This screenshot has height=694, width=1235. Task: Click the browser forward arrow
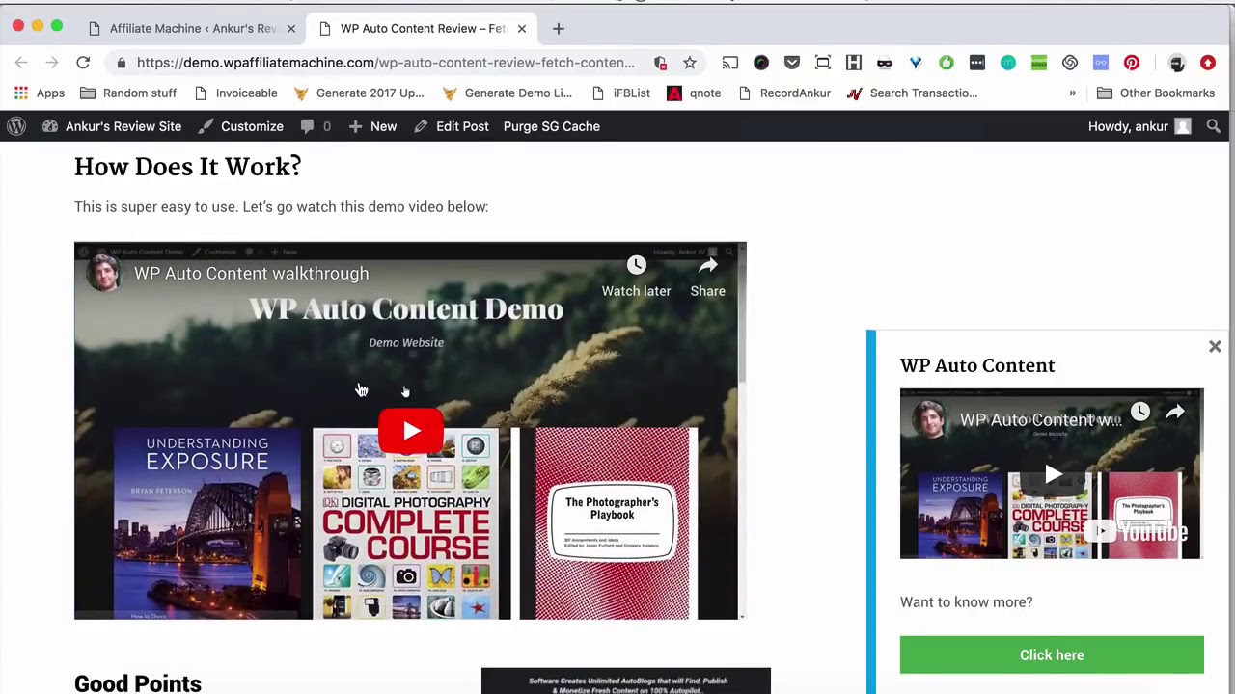(x=52, y=63)
